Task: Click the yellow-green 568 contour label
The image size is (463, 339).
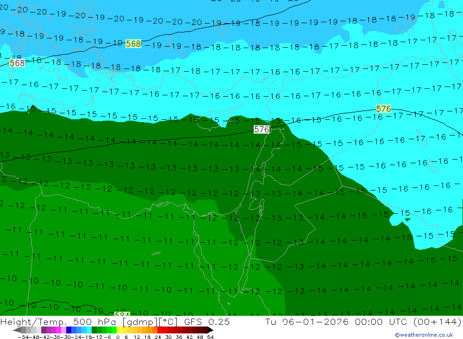Action: [x=133, y=43]
